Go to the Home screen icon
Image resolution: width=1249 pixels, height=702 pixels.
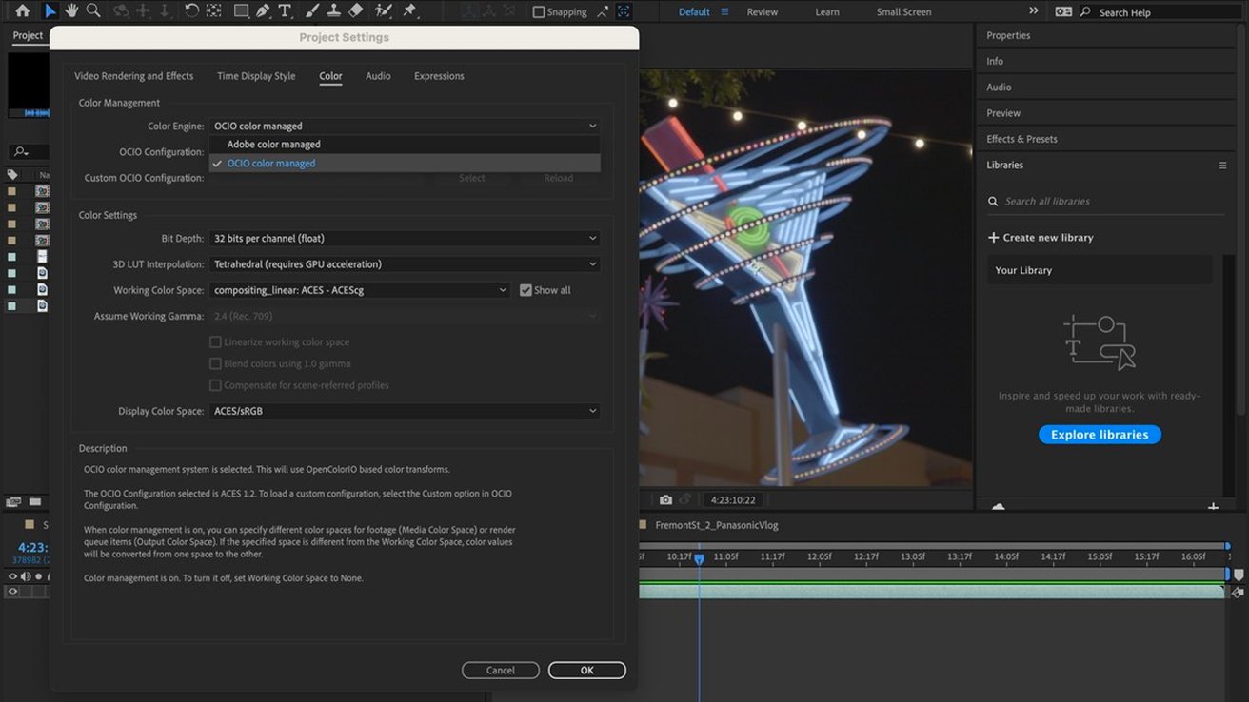pyautogui.click(x=22, y=11)
